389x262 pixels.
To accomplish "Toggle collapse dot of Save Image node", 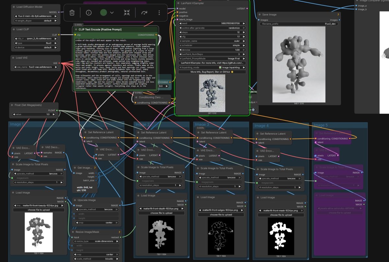I will [260, 15].
